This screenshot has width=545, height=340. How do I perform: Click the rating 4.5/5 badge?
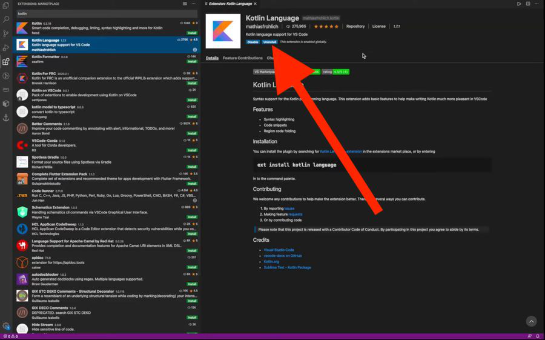point(335,72)
